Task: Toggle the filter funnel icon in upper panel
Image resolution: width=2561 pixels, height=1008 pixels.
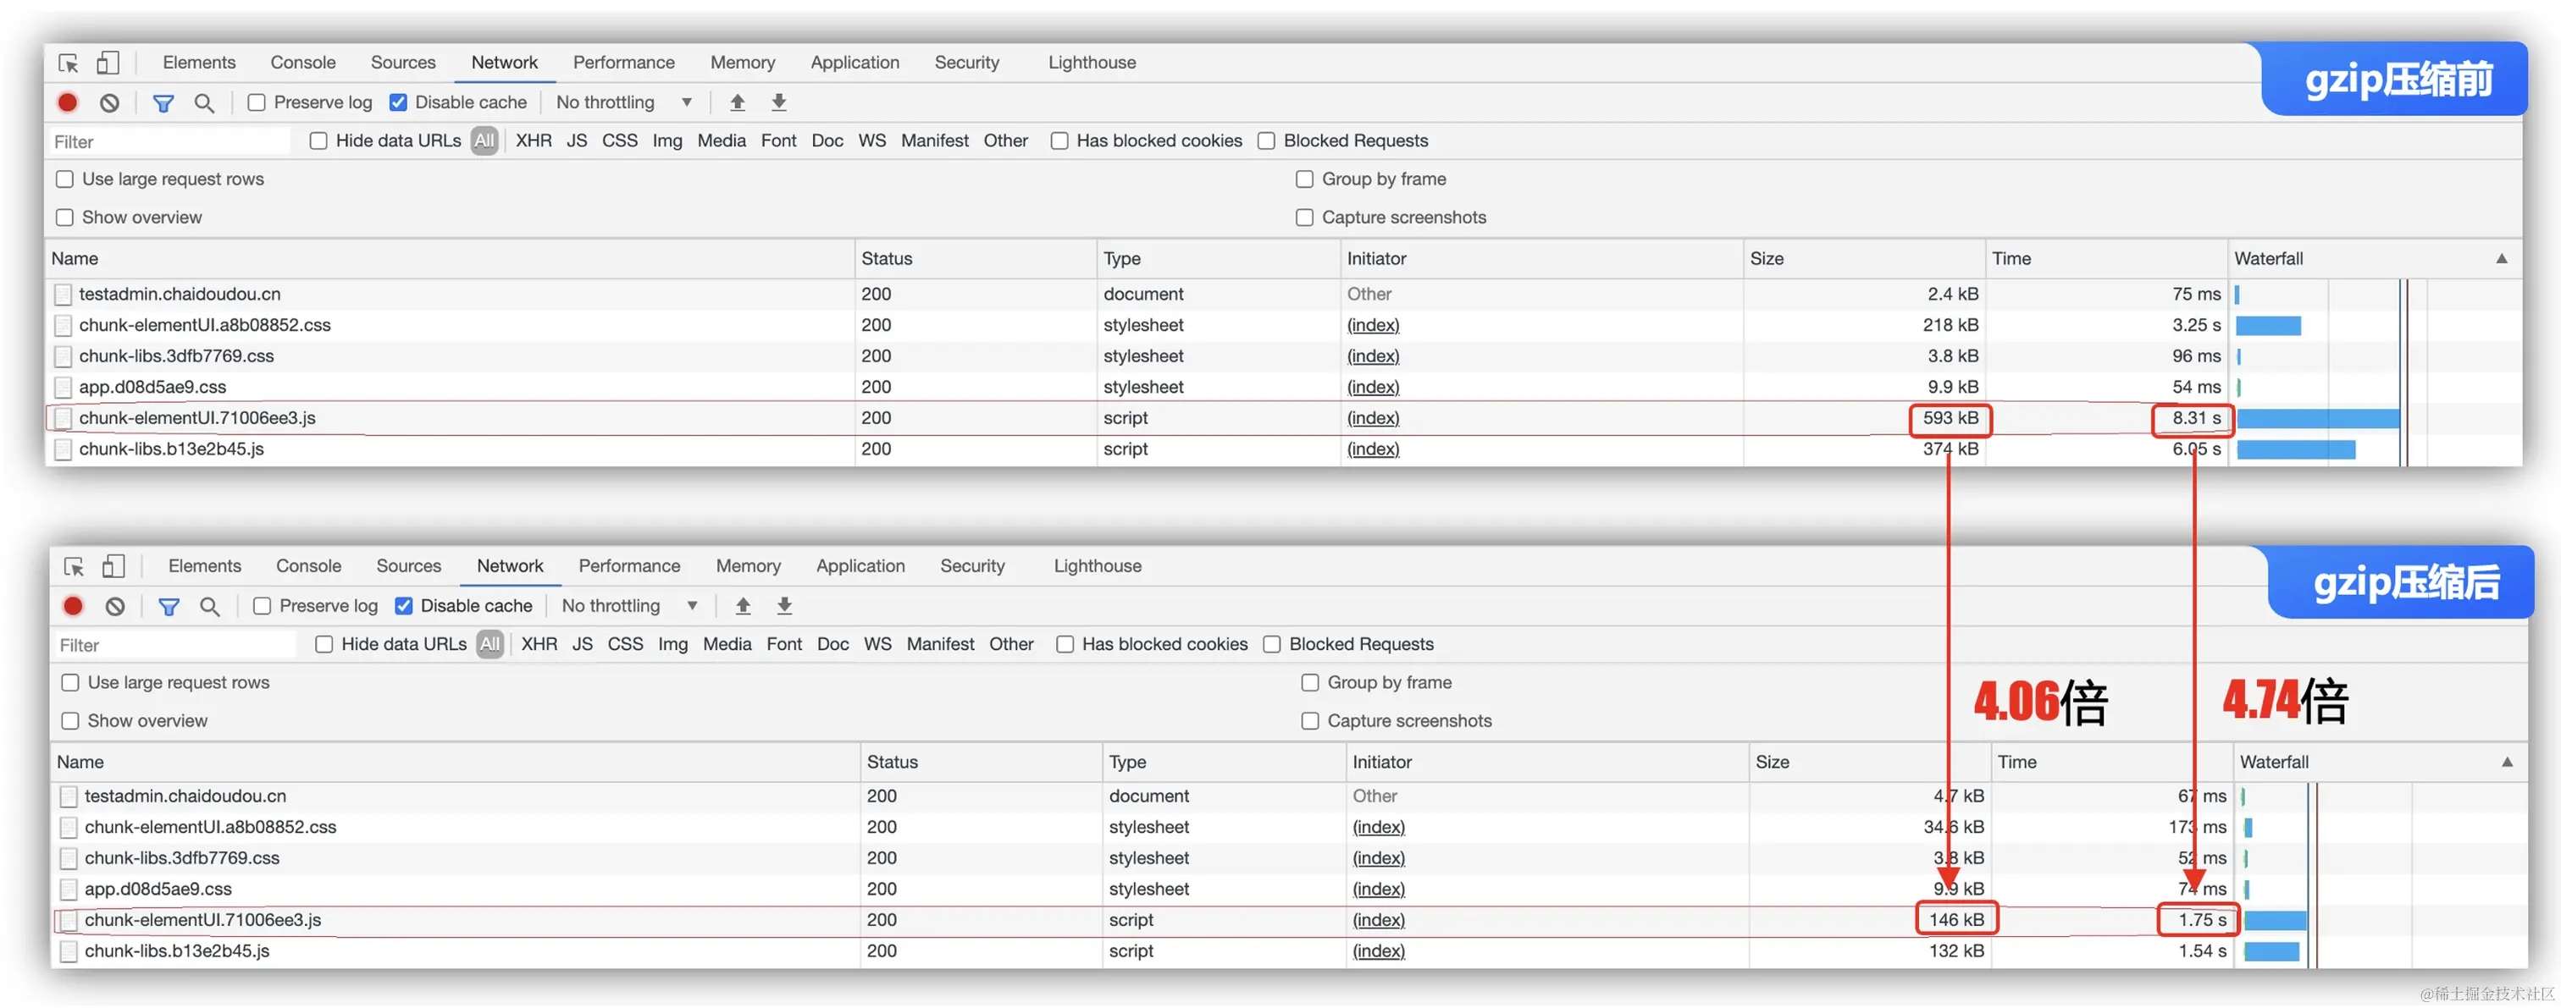Action: point(163,102)
